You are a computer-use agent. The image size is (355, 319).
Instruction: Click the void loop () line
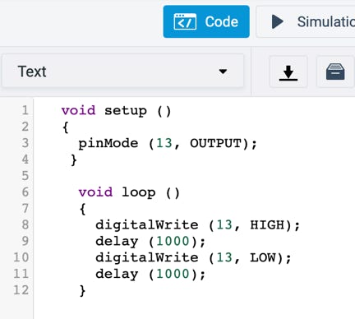(x=129, y=192)
